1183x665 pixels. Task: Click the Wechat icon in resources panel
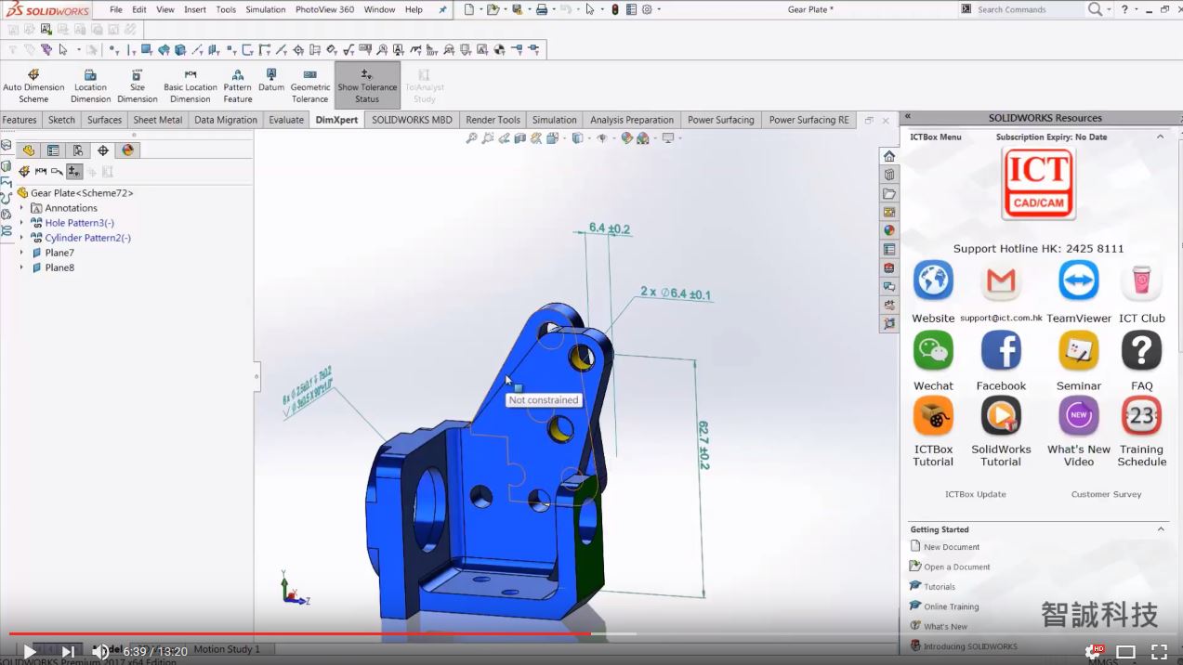933,351
